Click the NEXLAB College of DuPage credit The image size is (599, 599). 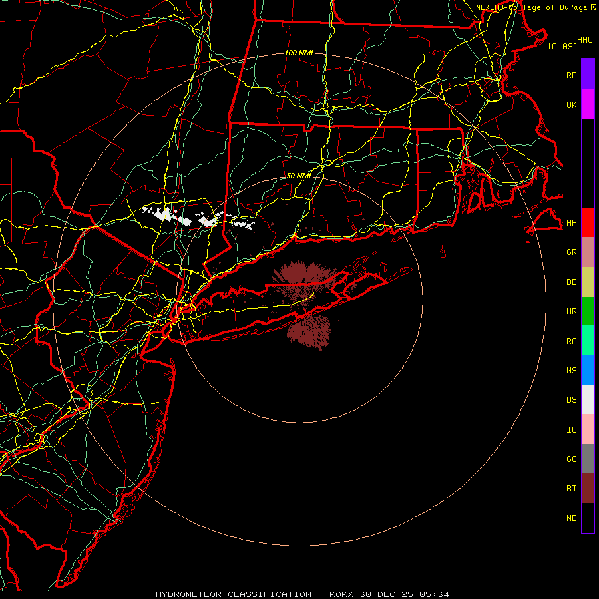click(x=536, y=7)
